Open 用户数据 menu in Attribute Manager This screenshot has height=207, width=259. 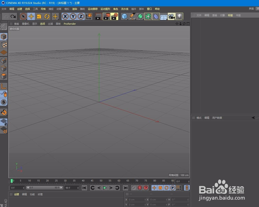[x=217, y=118]
